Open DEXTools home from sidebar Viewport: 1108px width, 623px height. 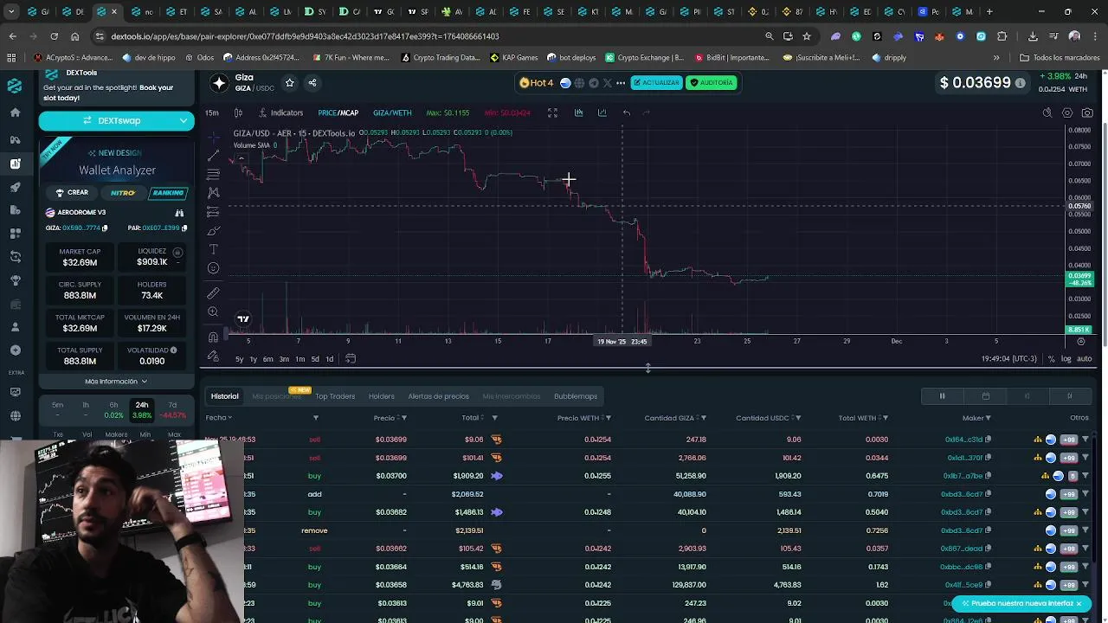[15, 112]
